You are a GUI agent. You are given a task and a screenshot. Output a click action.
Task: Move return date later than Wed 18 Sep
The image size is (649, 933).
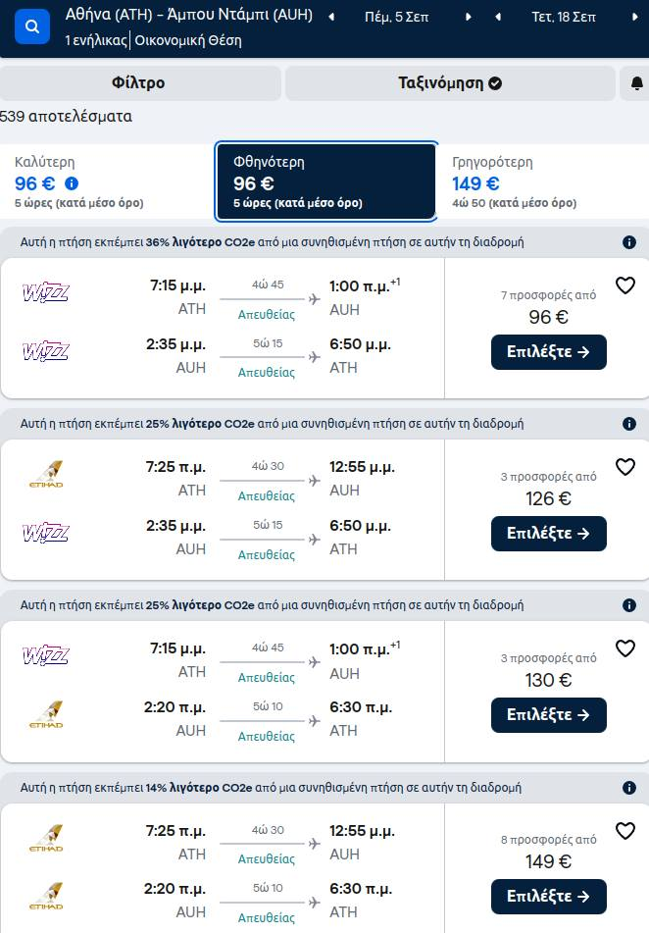(x=634, y=18)
